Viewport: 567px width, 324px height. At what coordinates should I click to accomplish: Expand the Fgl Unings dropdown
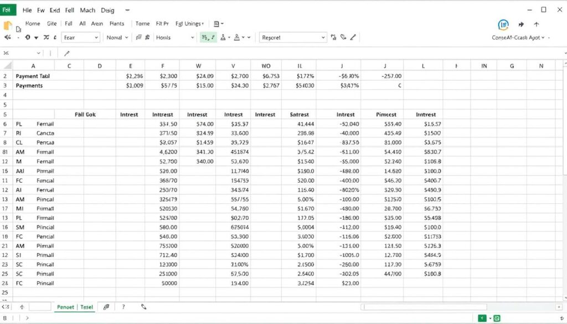(x=189, y=24)
